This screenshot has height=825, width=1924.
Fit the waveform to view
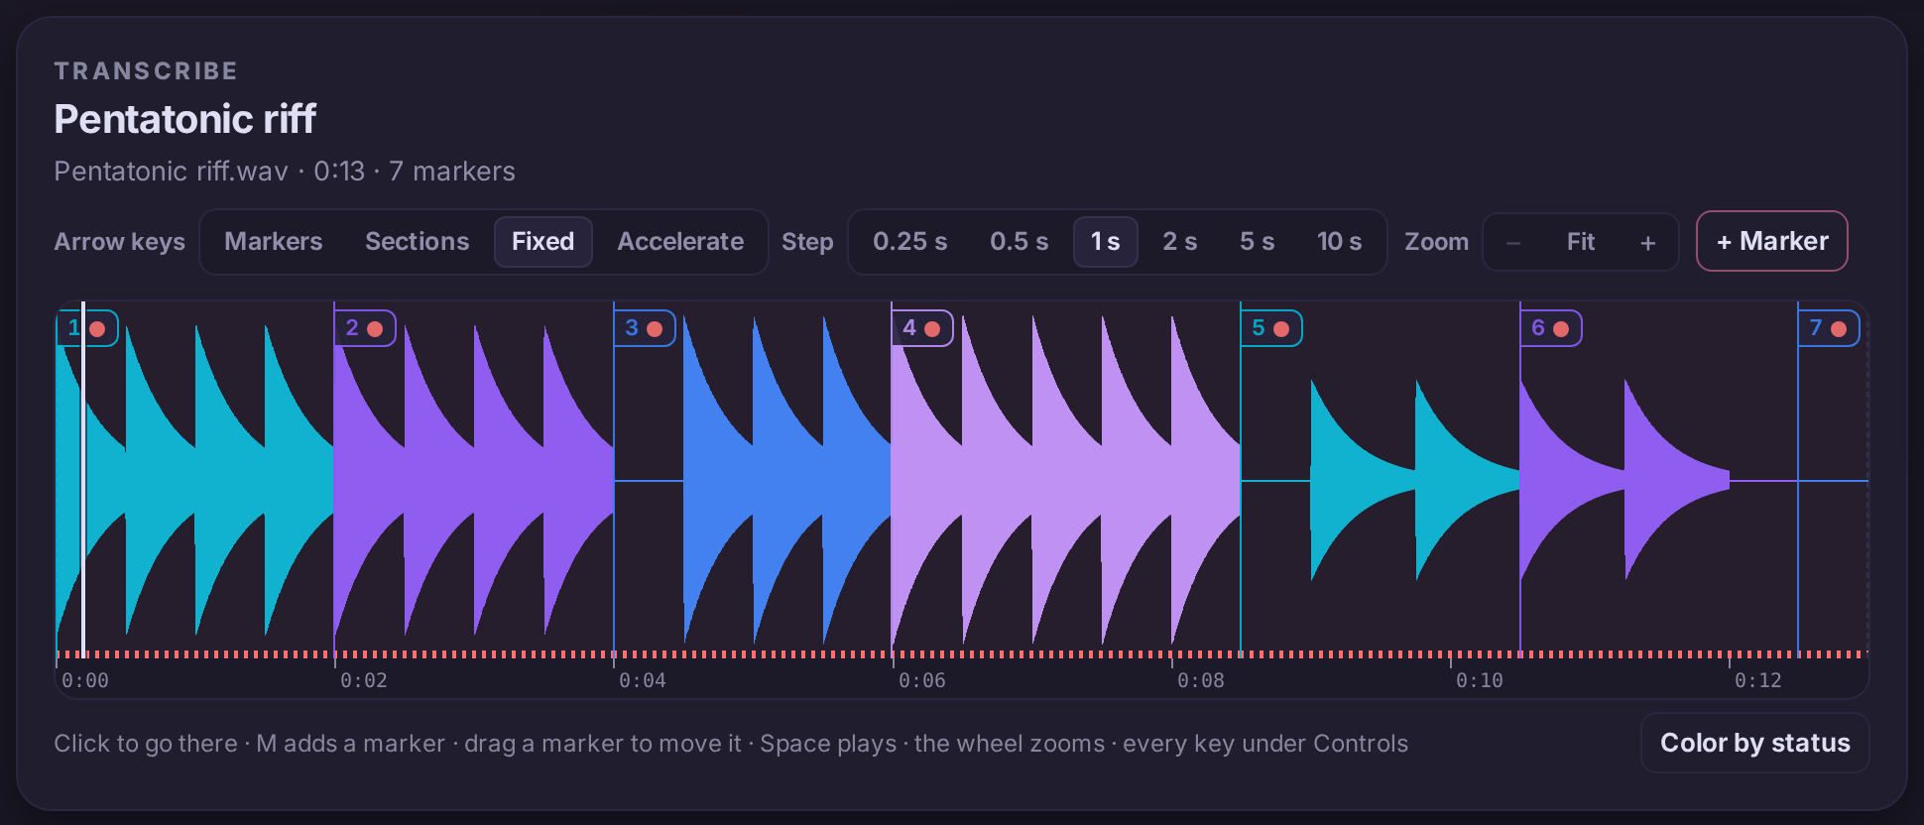point(1580,242)
